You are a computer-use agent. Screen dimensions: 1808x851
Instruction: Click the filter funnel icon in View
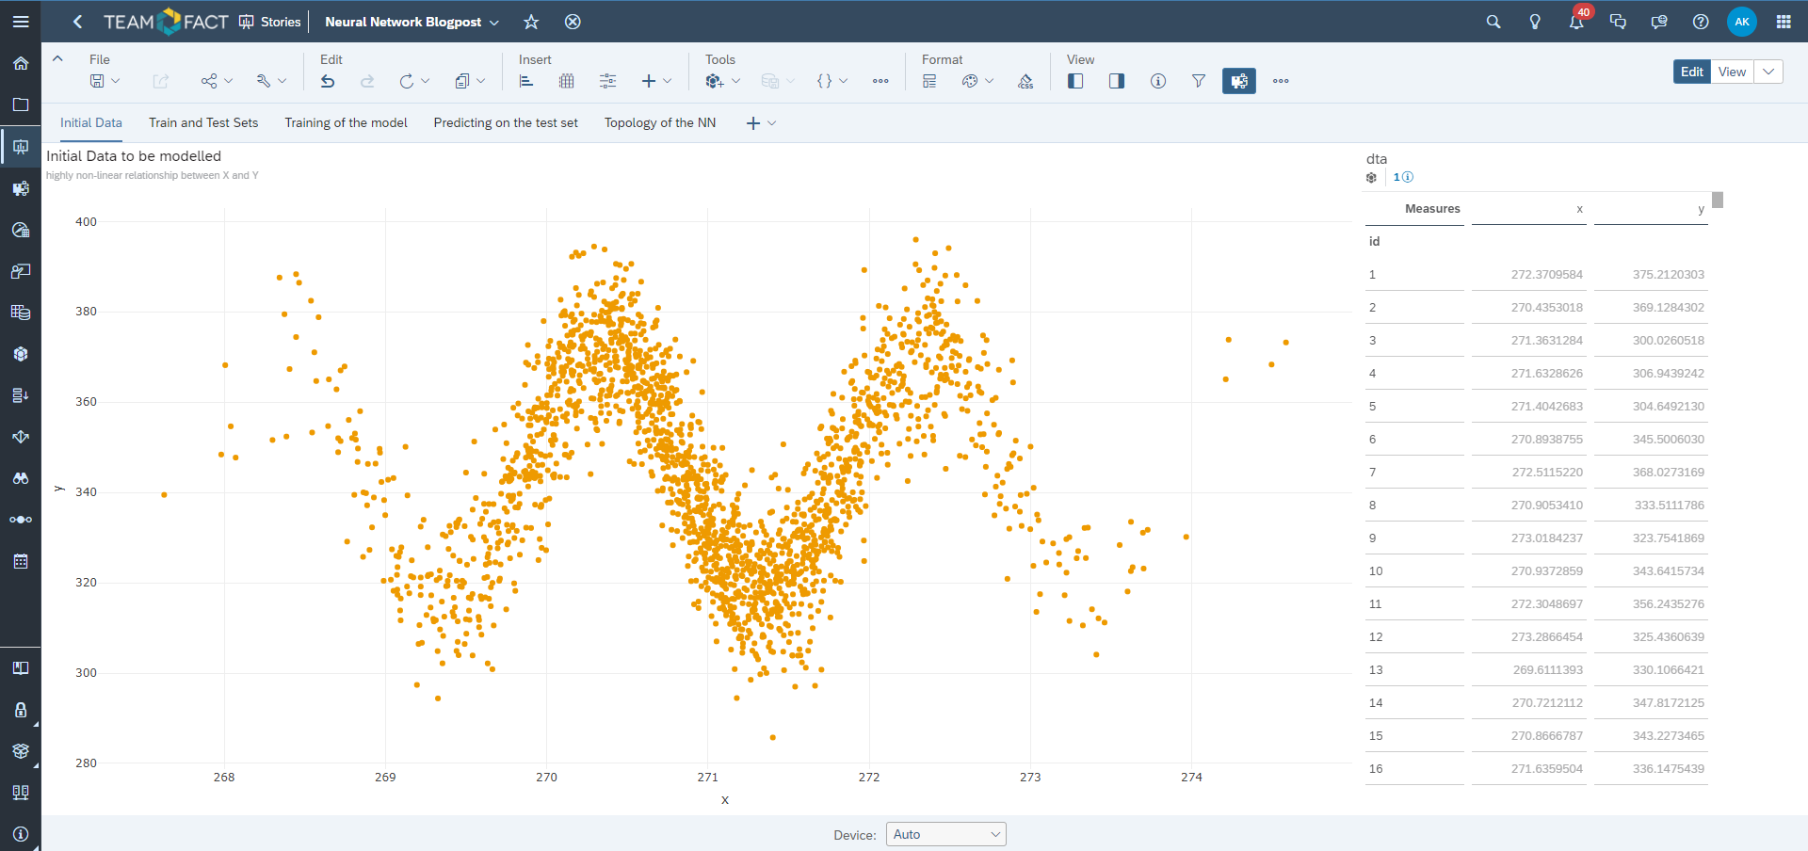tap(1198, 82)
